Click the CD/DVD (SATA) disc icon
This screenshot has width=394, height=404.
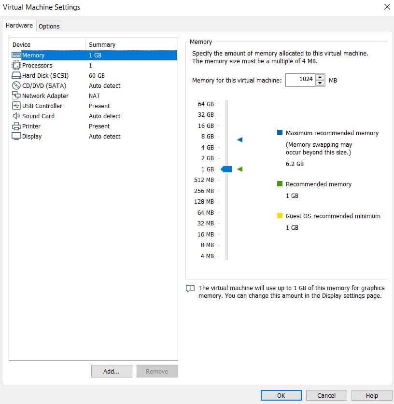pyautogui.click(x=16, y=85)
